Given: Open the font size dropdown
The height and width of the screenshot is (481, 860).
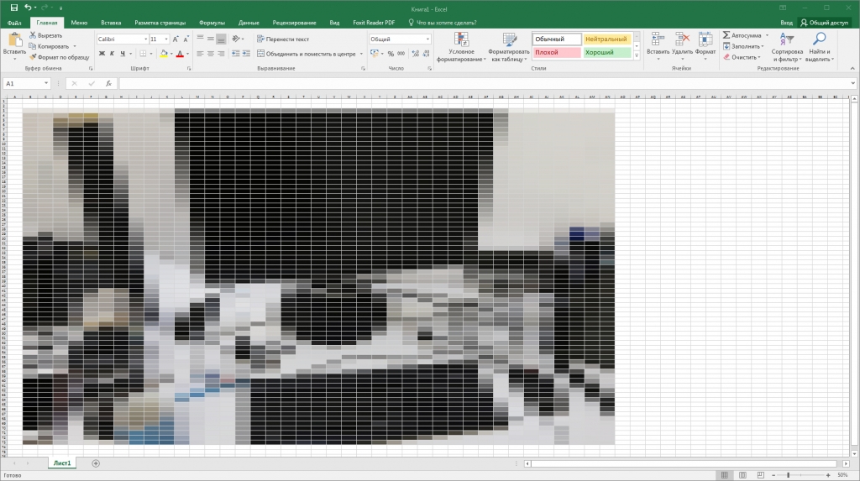Looking at the screenshot, I should 166,39.
